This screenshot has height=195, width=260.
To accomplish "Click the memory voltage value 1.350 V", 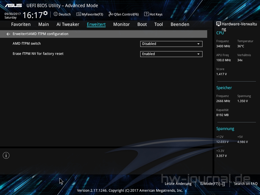I will pos(242,101).
